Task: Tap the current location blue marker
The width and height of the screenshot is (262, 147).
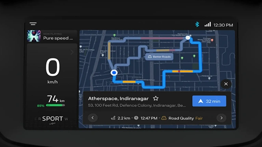Action: 114,73
